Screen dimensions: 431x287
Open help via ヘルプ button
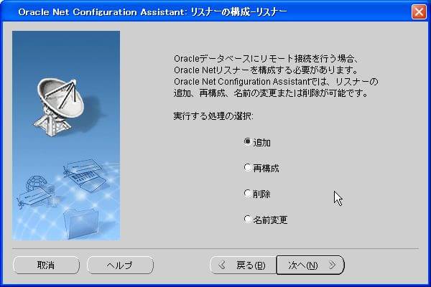[120, 265]
